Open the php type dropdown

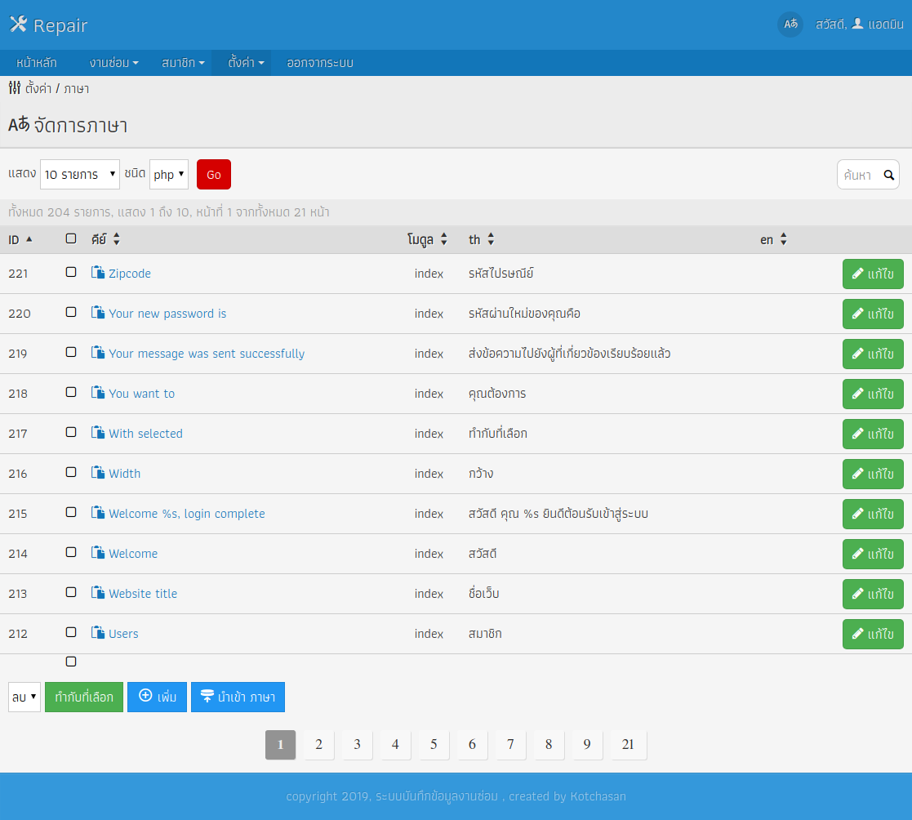169,175
